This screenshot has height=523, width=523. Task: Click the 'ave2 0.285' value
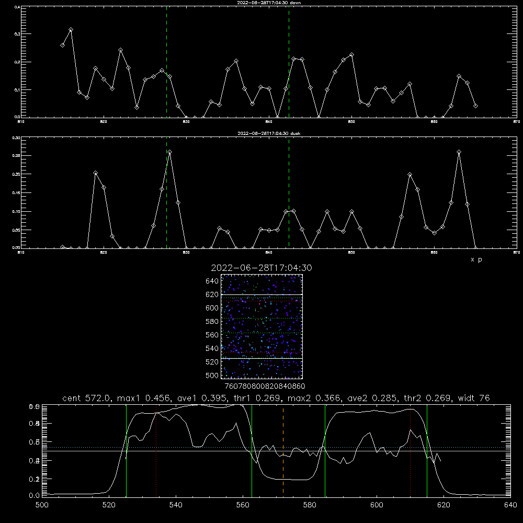372,398
